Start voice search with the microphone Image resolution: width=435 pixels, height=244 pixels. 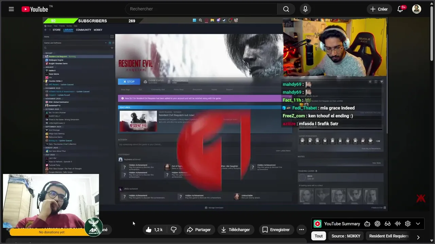305,9
